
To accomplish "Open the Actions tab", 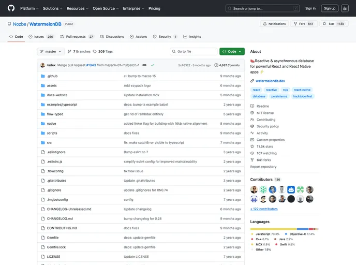I will pos(139,37).
